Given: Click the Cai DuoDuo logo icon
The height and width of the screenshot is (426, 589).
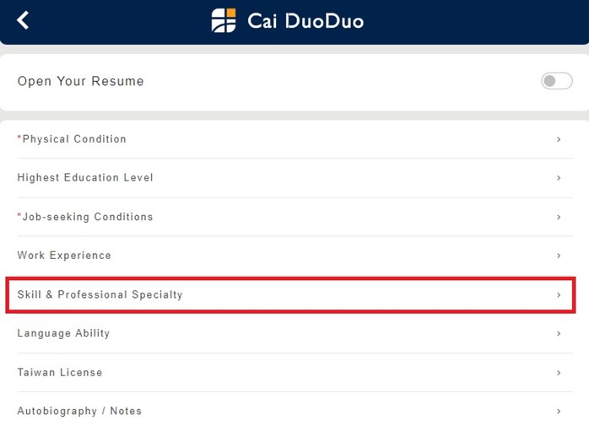Looking at the screenshot, I should point(224,20).
